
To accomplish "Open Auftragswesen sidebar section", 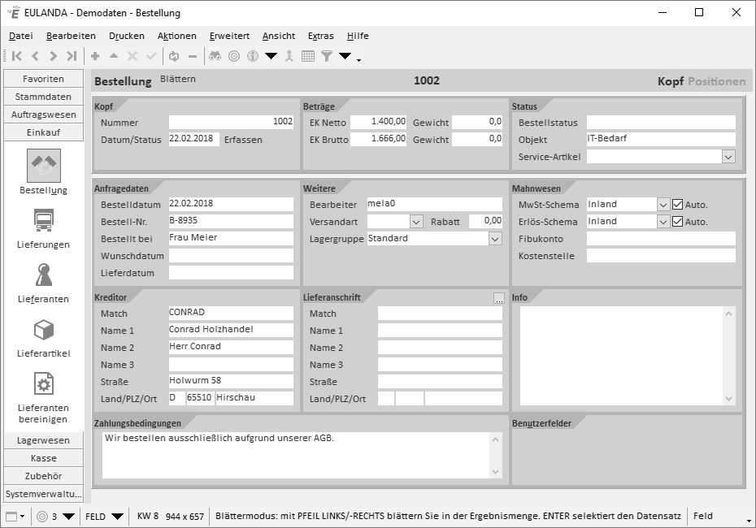I will click(x=43, y=115).
